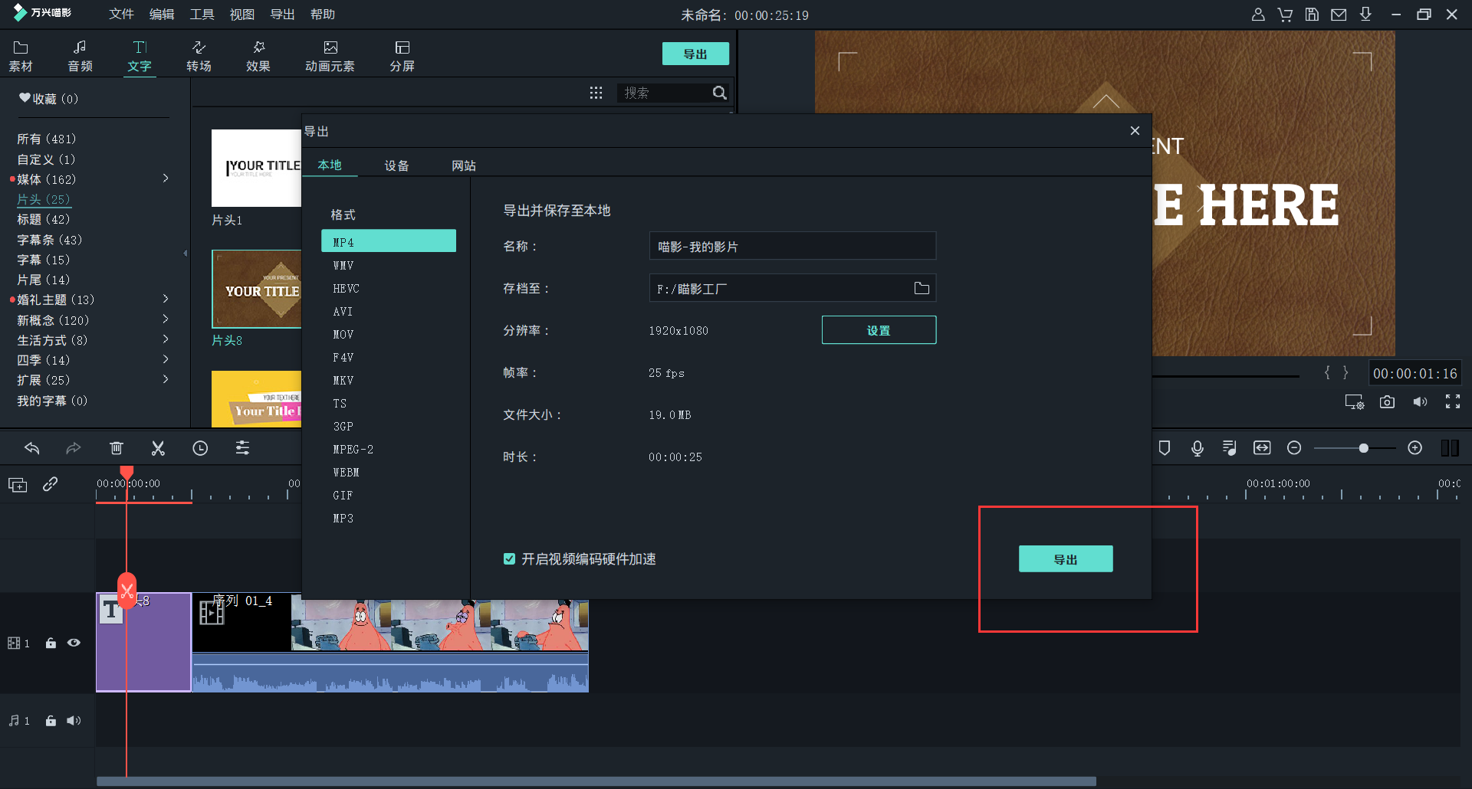Record voiceover with the microphone icon
This screenshot has height=789, width=1472.
tap(1198, 448)
